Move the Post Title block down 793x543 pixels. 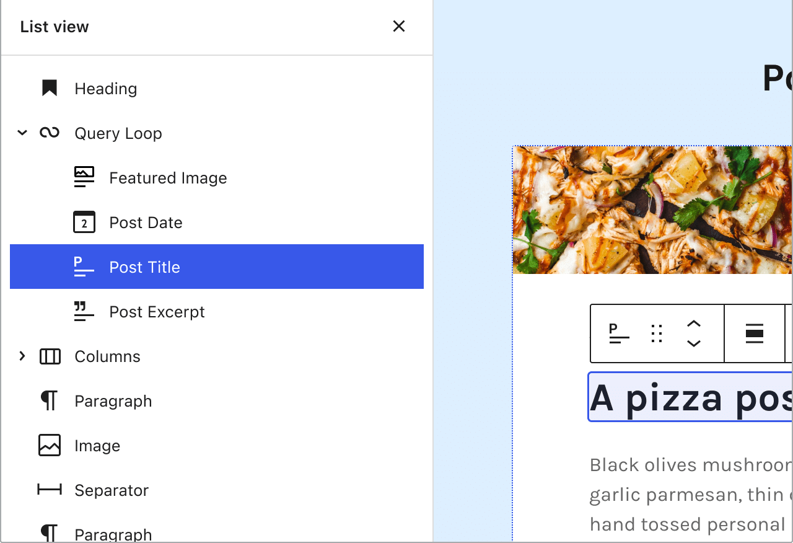coord(694,343)
